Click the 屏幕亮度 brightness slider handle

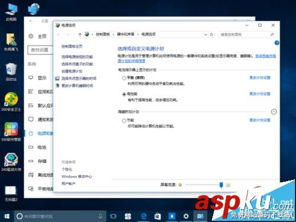coord(221,185)
